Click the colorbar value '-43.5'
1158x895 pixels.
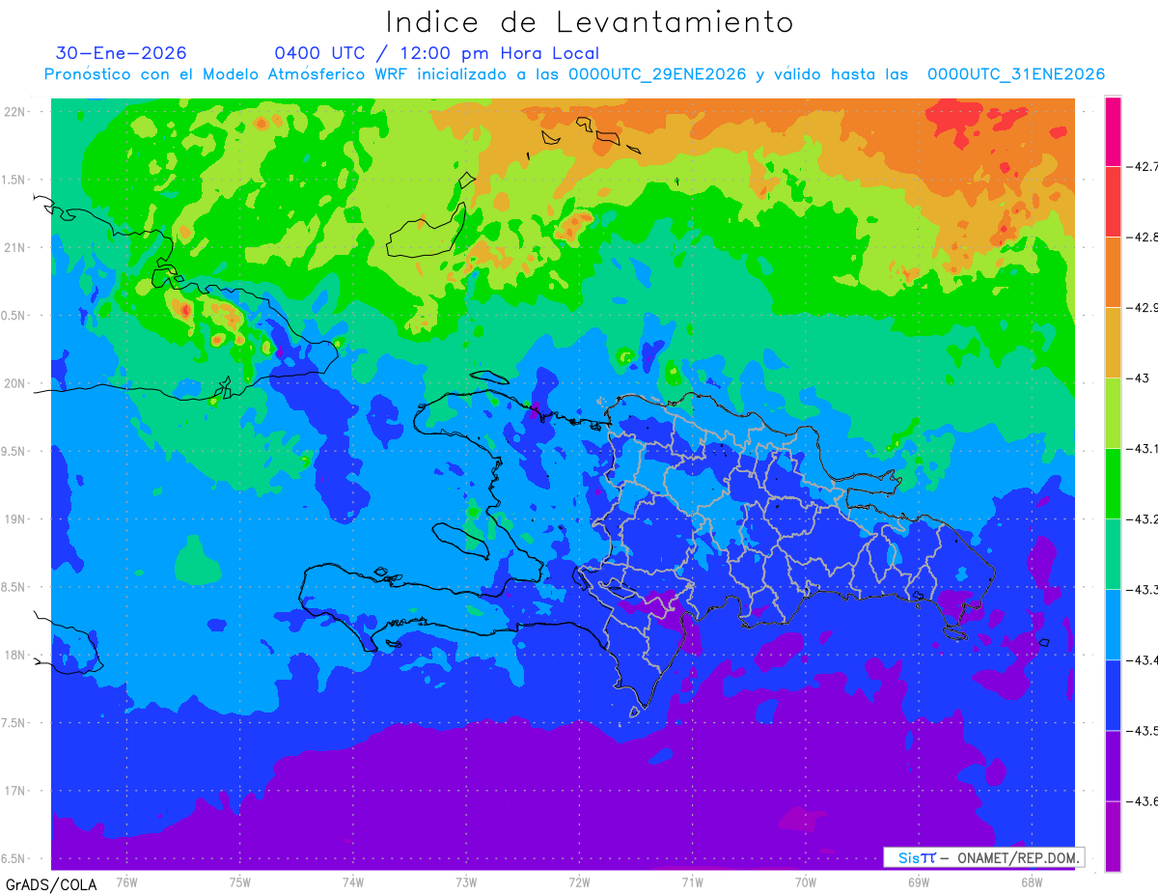(x=1144, y=730)
